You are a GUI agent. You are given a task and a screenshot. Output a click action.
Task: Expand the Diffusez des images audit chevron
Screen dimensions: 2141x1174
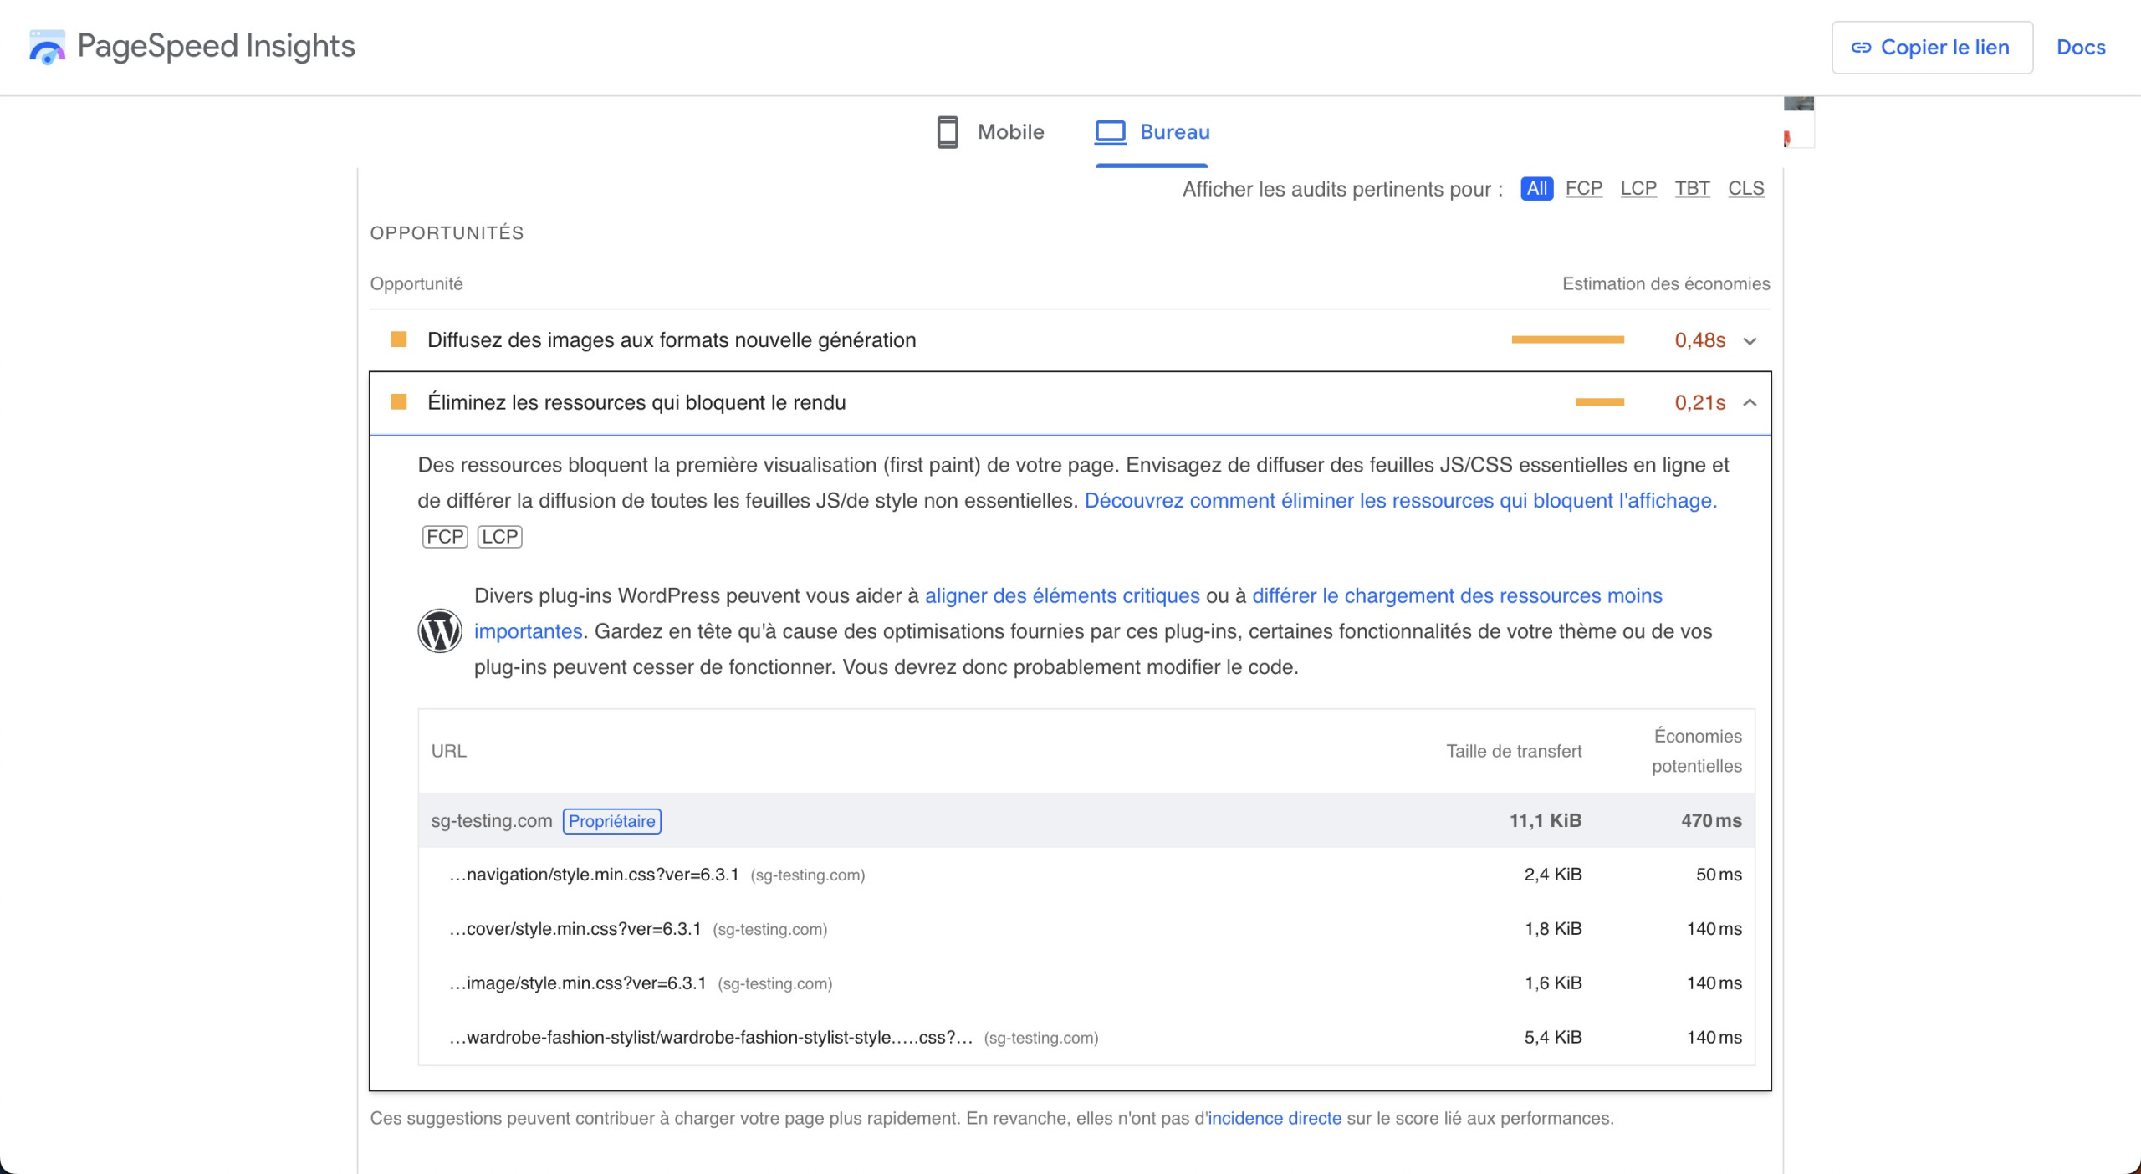click(x=1750, y=341)
